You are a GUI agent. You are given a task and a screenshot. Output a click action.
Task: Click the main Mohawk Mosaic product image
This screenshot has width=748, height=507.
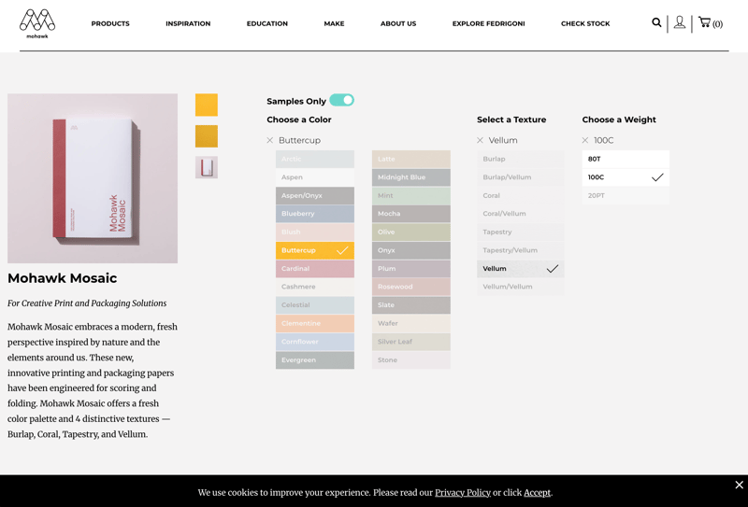(x=93, y=178)
